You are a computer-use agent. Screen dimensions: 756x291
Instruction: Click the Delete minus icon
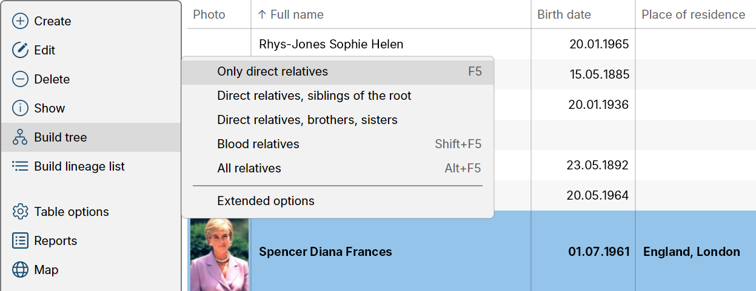point(21,79)
